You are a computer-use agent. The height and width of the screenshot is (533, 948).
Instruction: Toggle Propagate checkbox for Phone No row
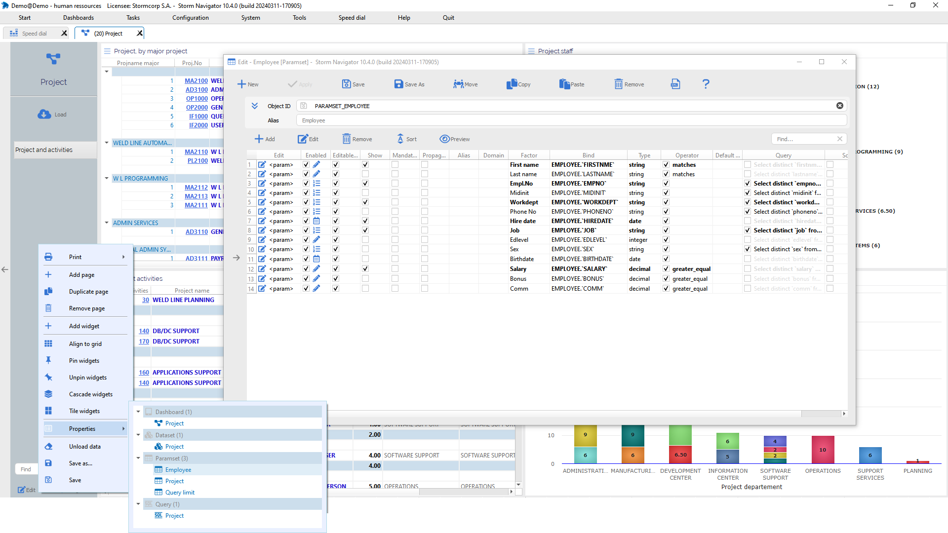pos(425,212)
